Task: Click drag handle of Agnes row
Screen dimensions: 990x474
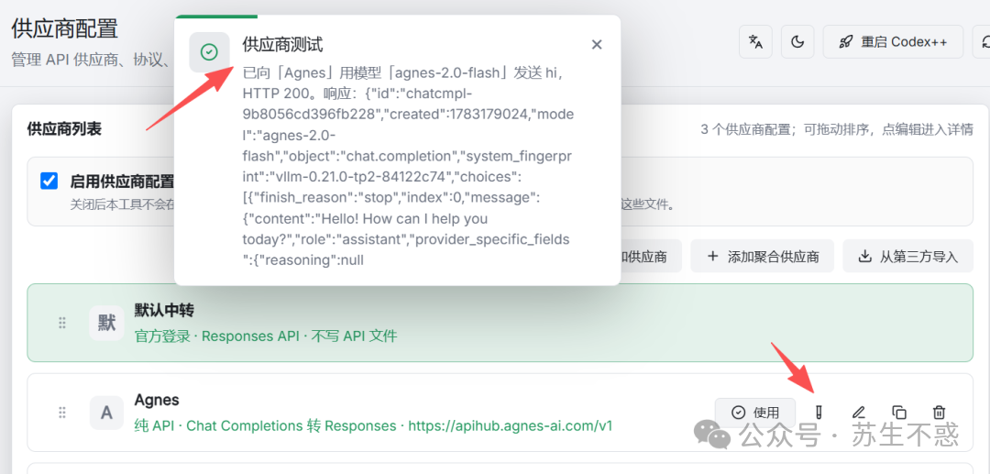Action: (x=62, y=413)
